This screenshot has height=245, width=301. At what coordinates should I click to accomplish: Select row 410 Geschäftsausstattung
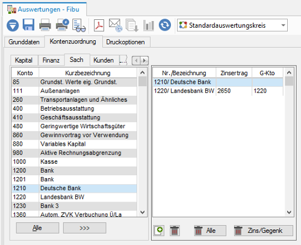point(74,117)
